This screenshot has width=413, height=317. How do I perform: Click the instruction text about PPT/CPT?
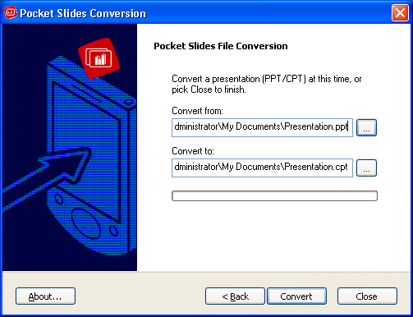coord(267,84)
